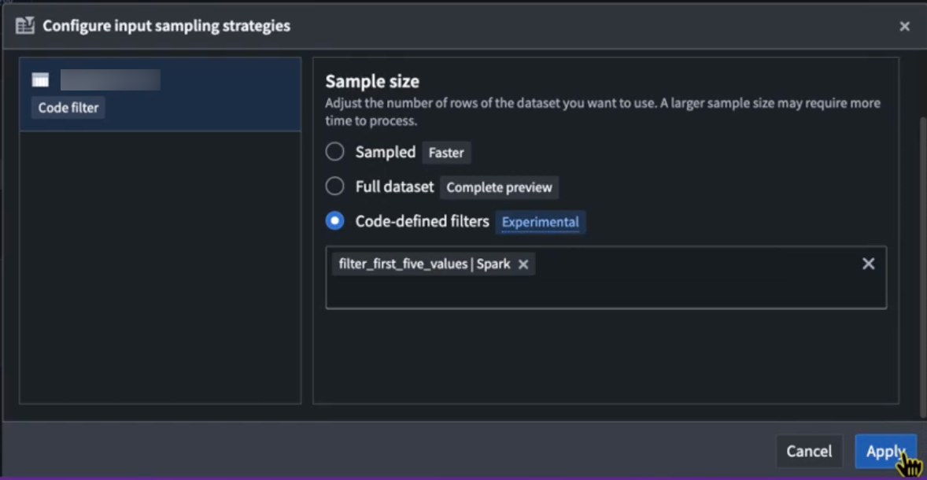
Task: Select the Full dataset option
Action: click(x=337, y=187)
